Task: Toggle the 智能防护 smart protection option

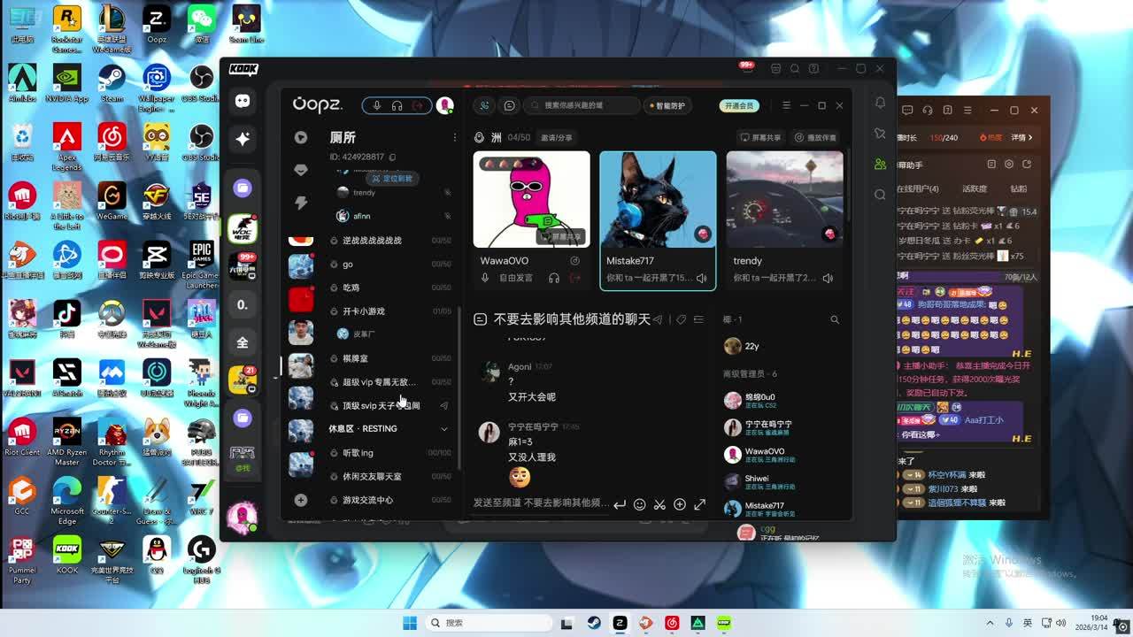Action: point(667,105)
